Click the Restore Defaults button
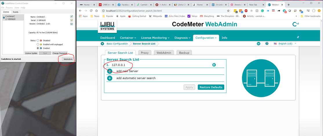This screenshot has height=136, width=323. [x=211, y=87]
